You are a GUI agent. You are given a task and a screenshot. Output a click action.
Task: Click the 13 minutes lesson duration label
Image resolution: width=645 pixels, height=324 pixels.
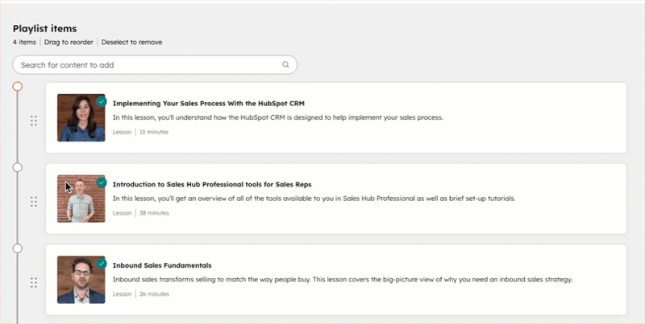coord(154,132)
